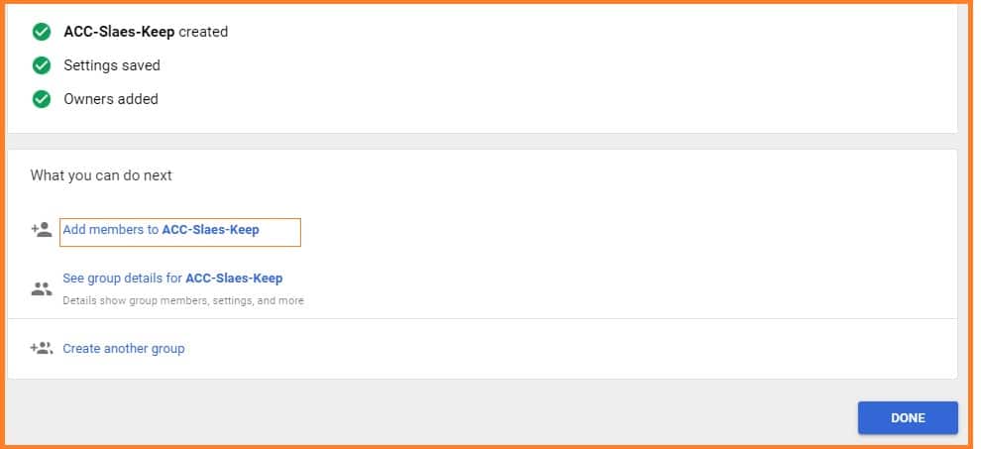Viewport: 981px width, 449px height.
Task: Click the green checkmark beside ACC-Slaes-Keep created
Action: point(42,32)
